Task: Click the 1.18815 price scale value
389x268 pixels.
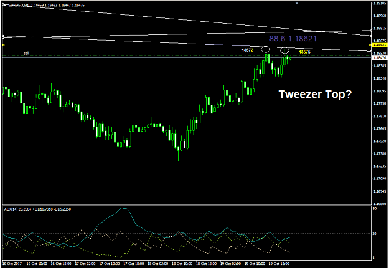Action: (x=380, y=28)
